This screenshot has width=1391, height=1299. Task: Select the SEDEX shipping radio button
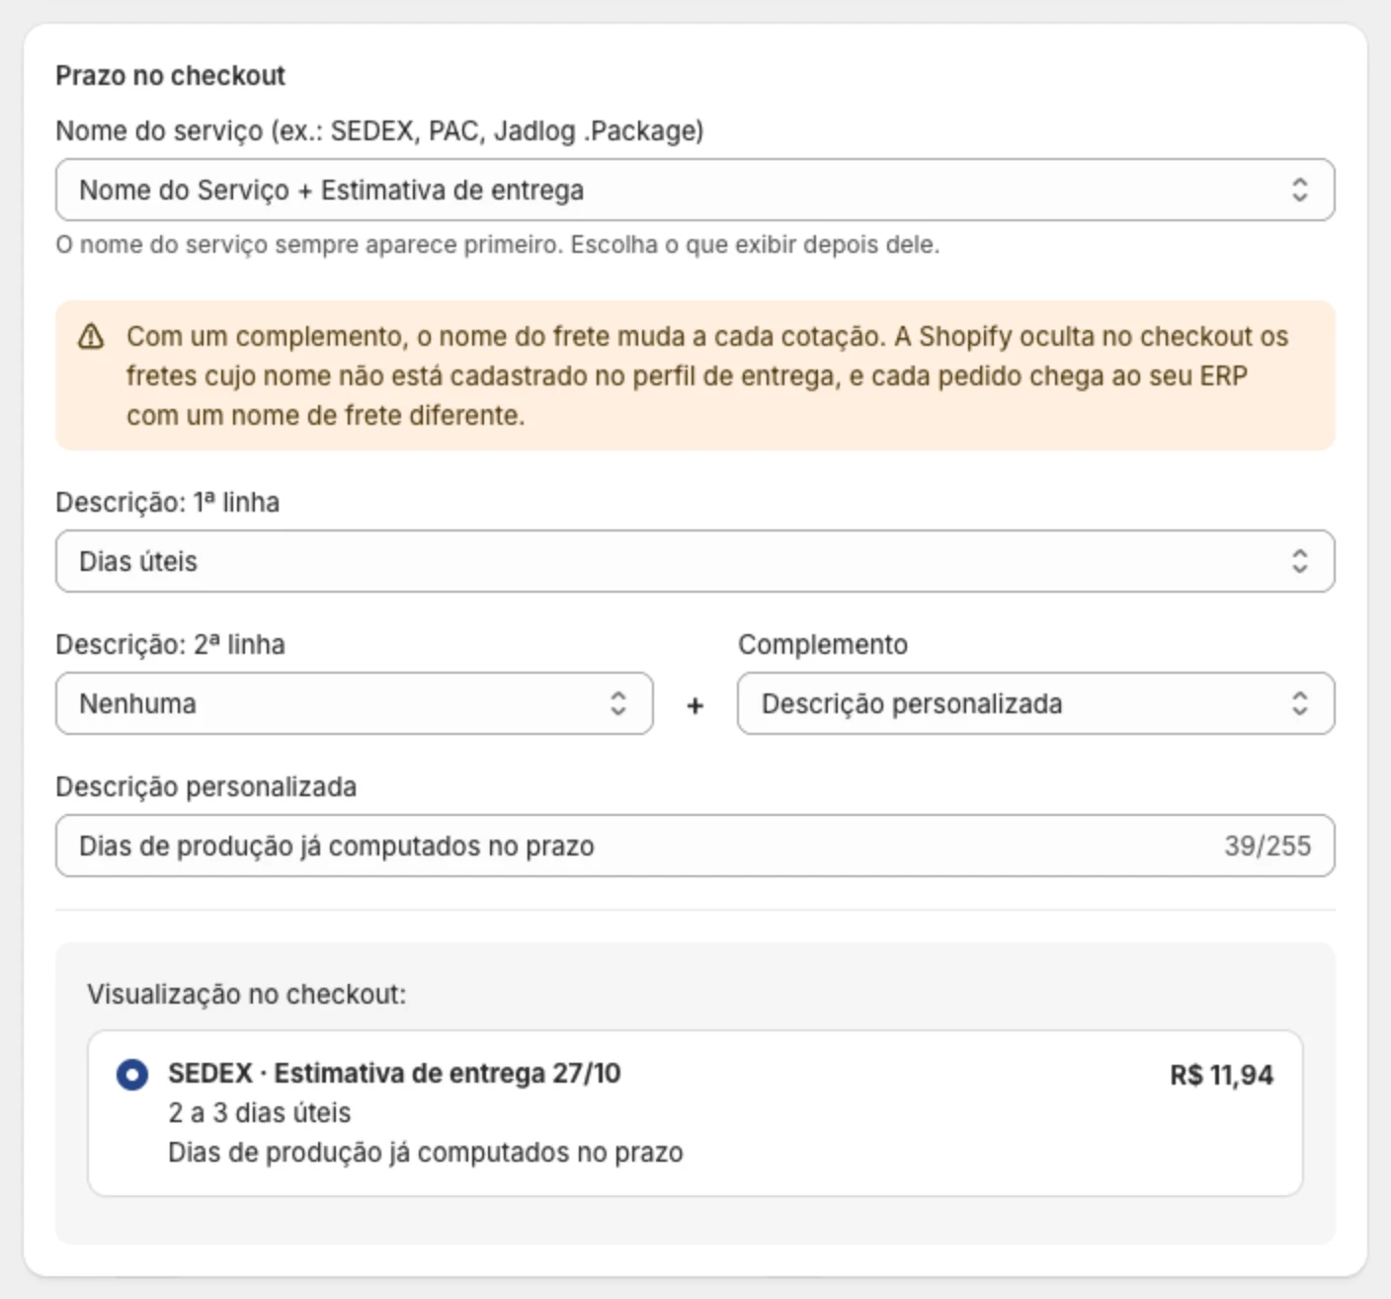(x=132, y=1074)
